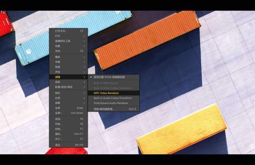Expand the 比例 aspect ratio submenu
This screenshot has height=165, width=255.
tap(69, 98)
